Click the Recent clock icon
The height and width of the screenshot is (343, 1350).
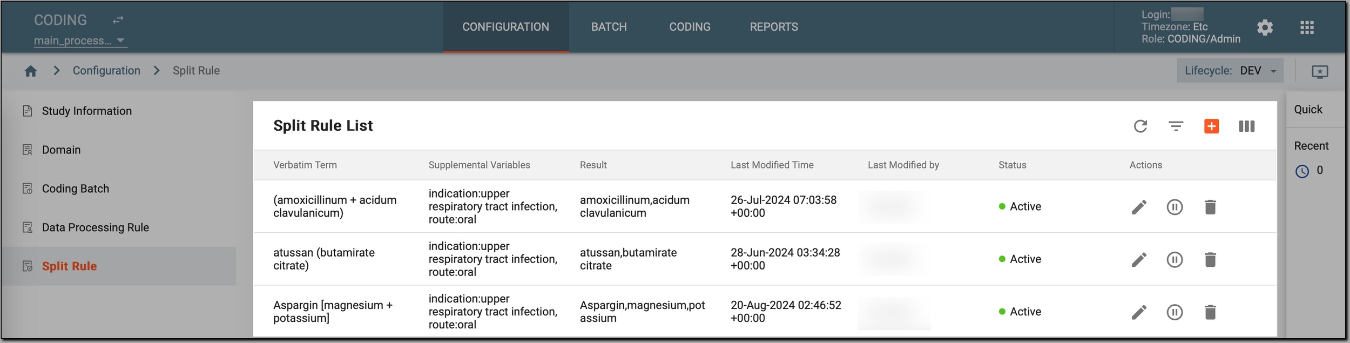[1302, 171]
